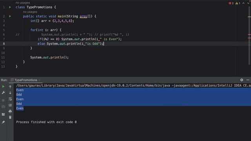Click the class TypePromotions declaration
The width and height of the screenshot is (251, 141).
tap(36, 7)
